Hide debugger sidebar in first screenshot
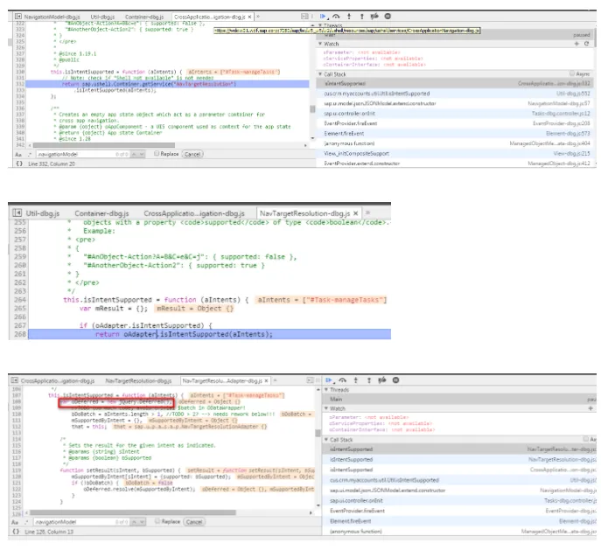 tap(304, 17)
